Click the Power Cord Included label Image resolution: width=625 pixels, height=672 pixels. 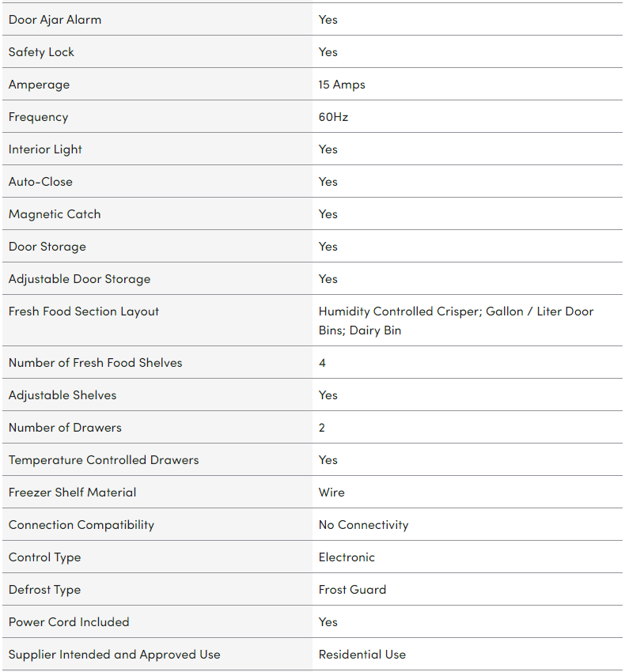[x=69, y=622]
